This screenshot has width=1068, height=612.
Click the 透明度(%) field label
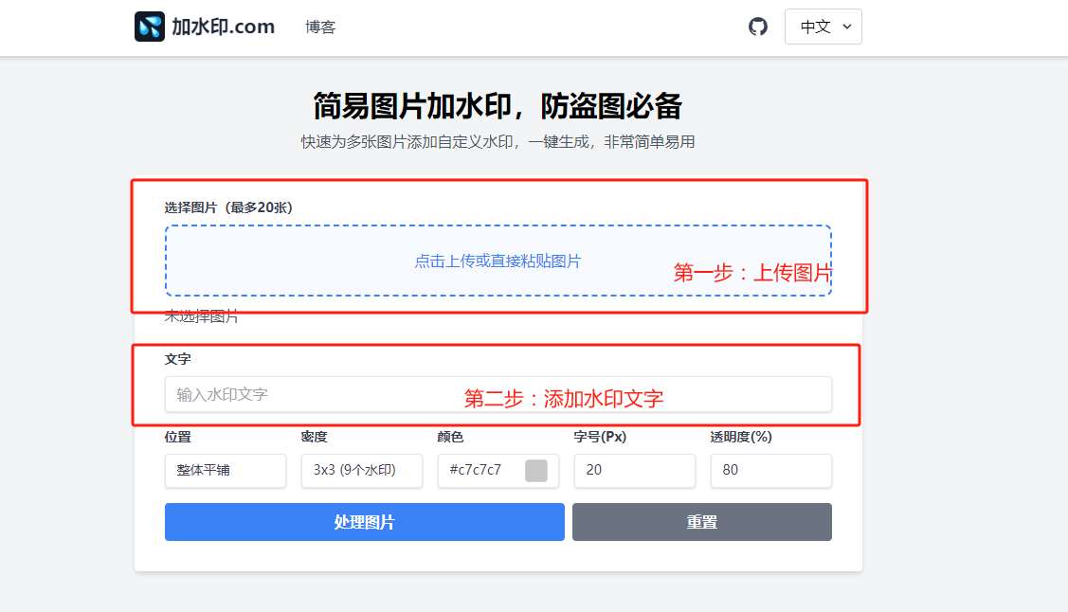click(741, 437)
